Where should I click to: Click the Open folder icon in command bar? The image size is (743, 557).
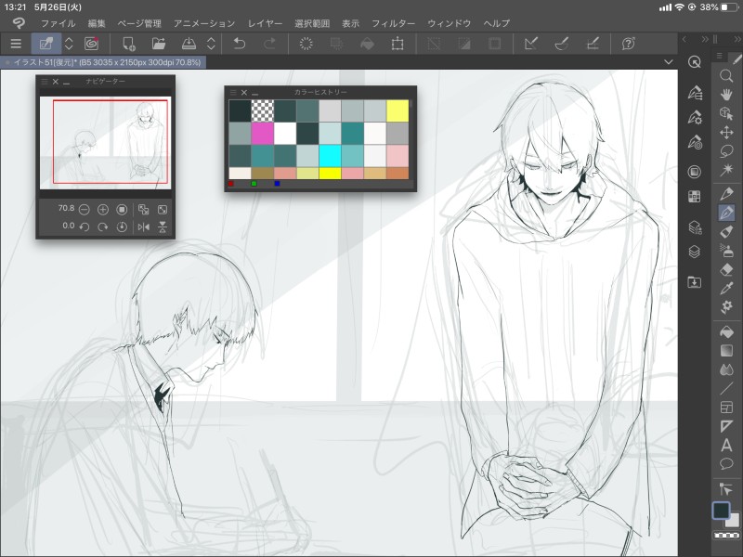pyautogui.click(x=159, y=44)
